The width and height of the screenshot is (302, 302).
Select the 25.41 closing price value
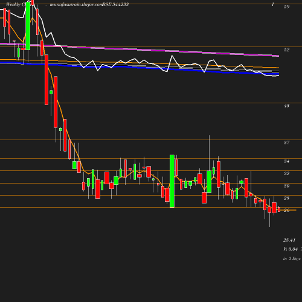click(289, 240)
